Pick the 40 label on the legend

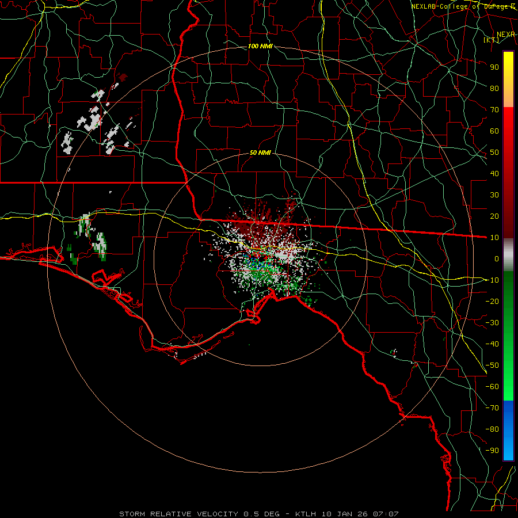tap(494, 173)
